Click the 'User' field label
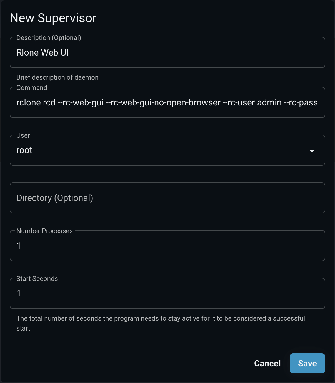Viewport: 335px width, 383px height. (23, 135)
